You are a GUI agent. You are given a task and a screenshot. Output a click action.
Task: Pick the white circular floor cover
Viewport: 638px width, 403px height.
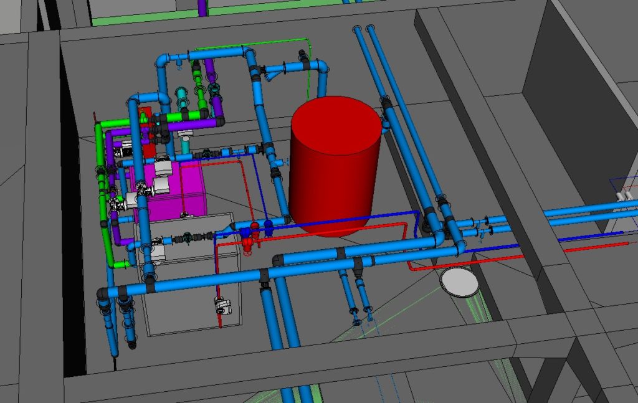[459, 283]
